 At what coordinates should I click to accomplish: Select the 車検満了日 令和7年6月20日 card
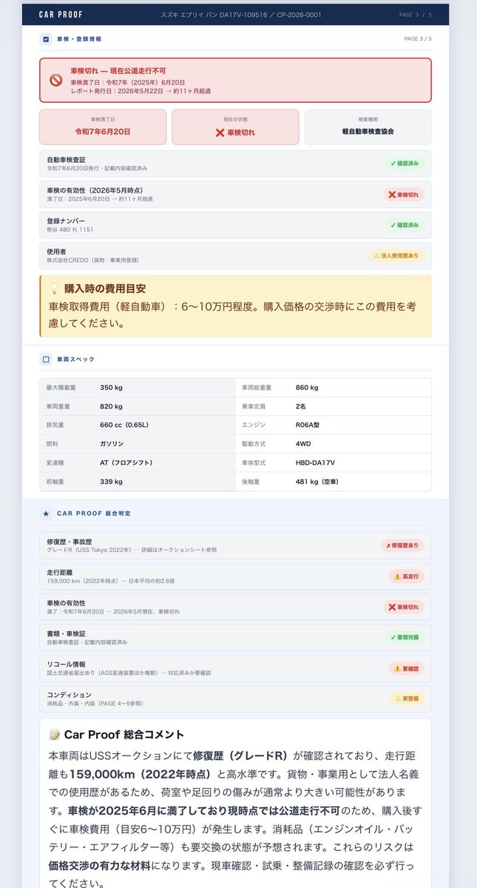(x=103, y=127)
